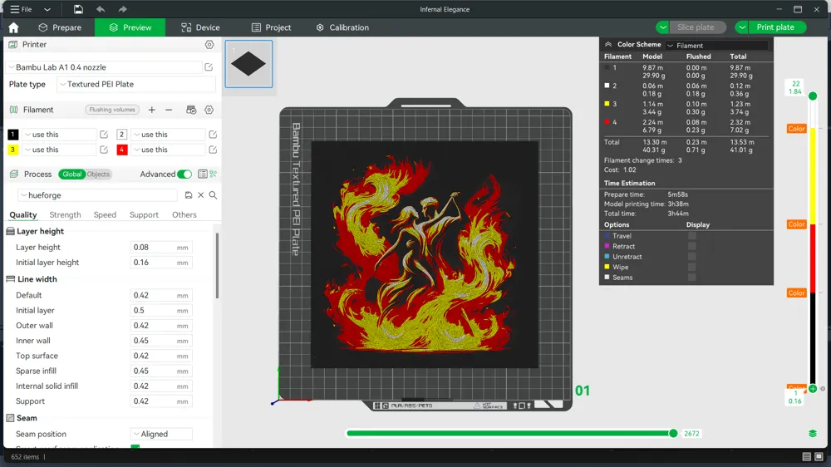This screenshot has height=467, width=831.
Task: Click filament 4 red color swatch
Action: (x=122, y=150)
